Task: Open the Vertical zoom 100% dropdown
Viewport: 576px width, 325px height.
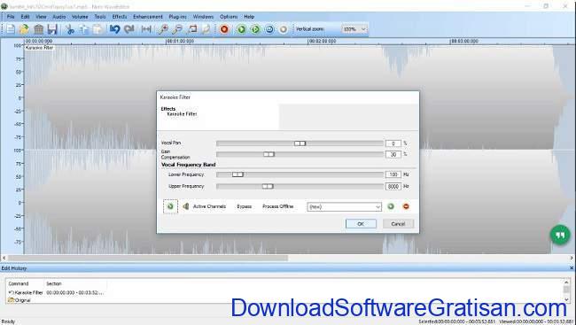Action: click(x=354, y=29)
